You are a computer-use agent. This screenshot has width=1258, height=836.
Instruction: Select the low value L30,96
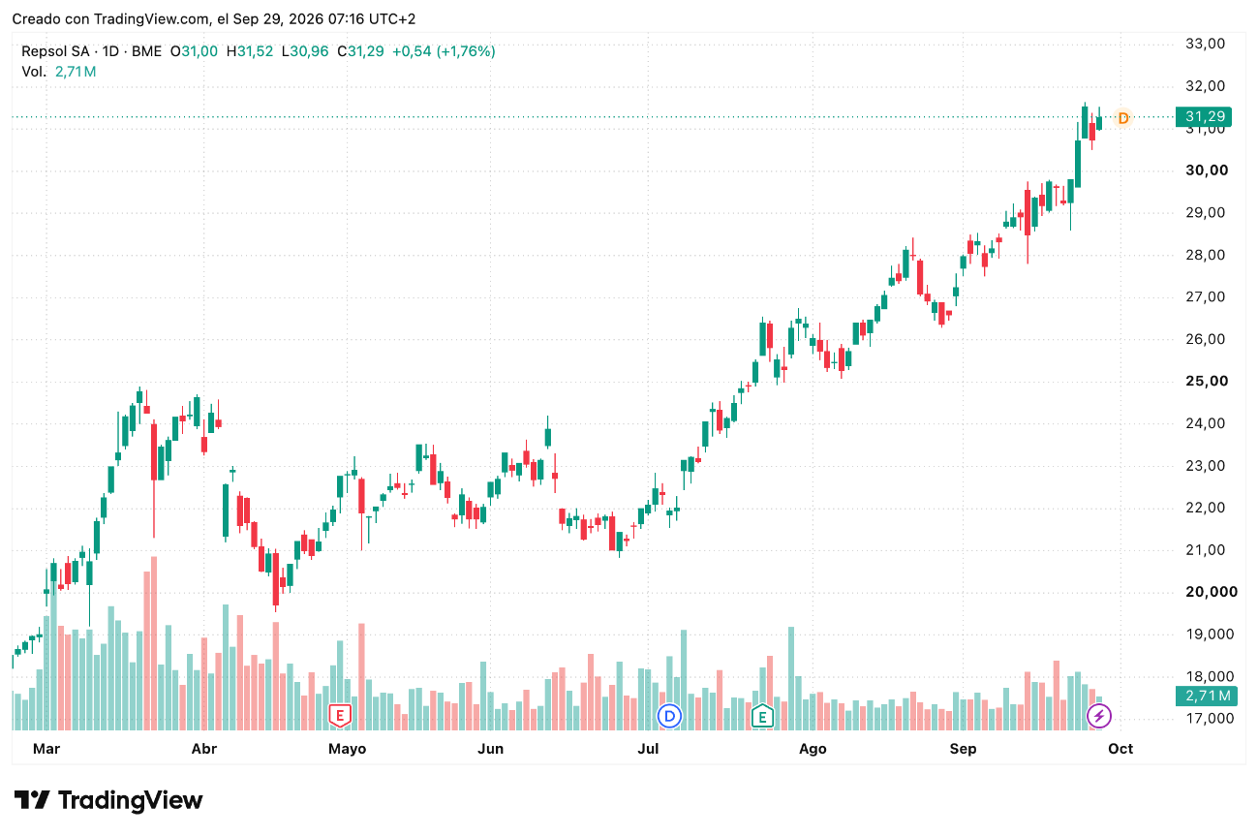305,51
